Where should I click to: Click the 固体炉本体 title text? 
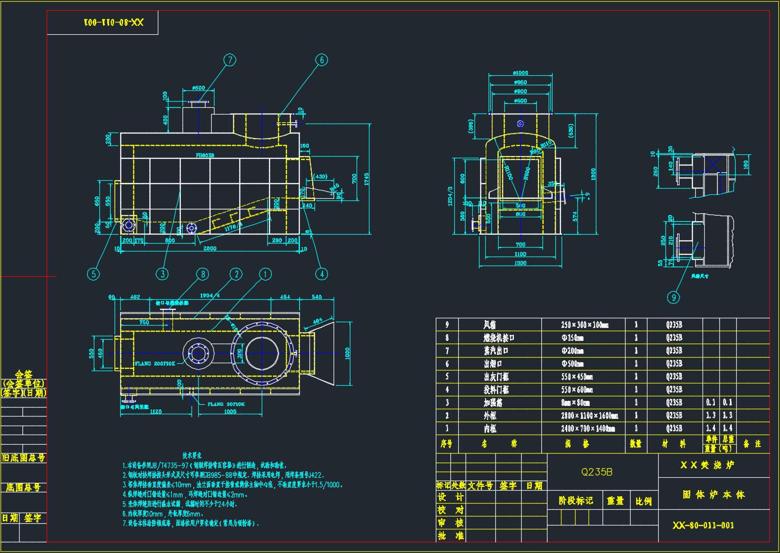tap(713, 495)
